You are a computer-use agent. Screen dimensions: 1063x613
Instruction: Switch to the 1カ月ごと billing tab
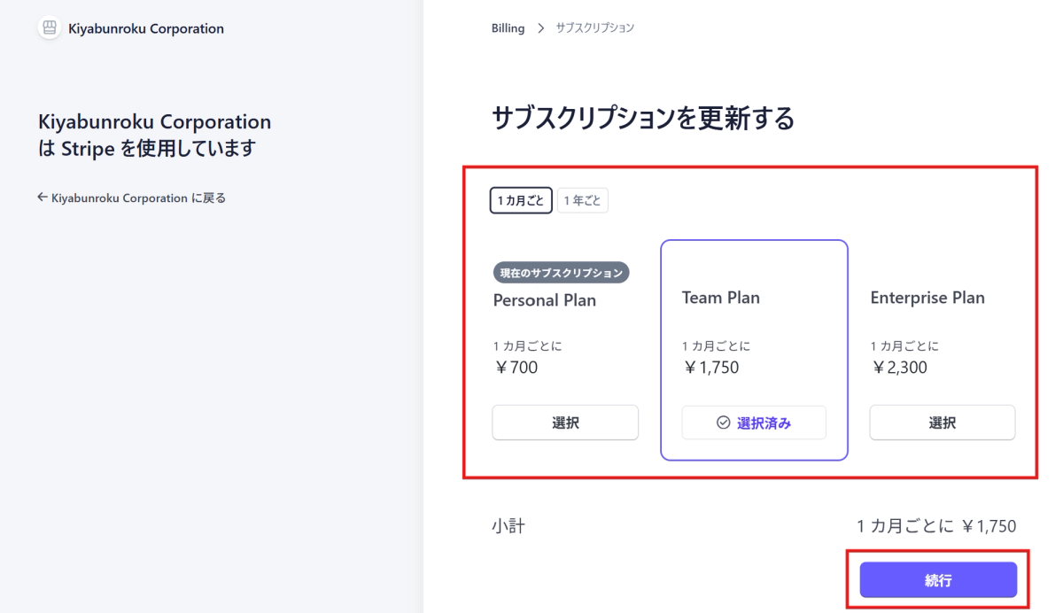521,201
